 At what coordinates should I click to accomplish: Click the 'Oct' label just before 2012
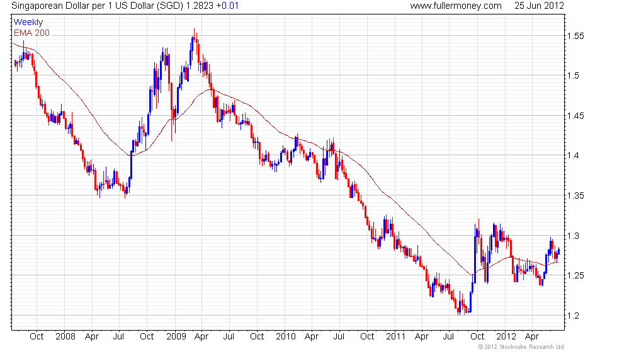[477, 337]
